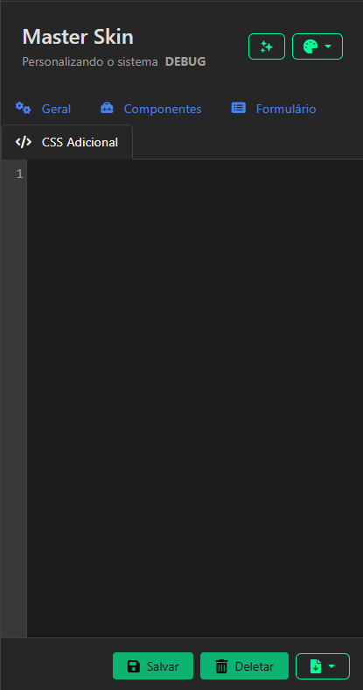Viewport: 363px width, 690px height.
Task: Open the Componentes tab
Action: pos(163,109)
